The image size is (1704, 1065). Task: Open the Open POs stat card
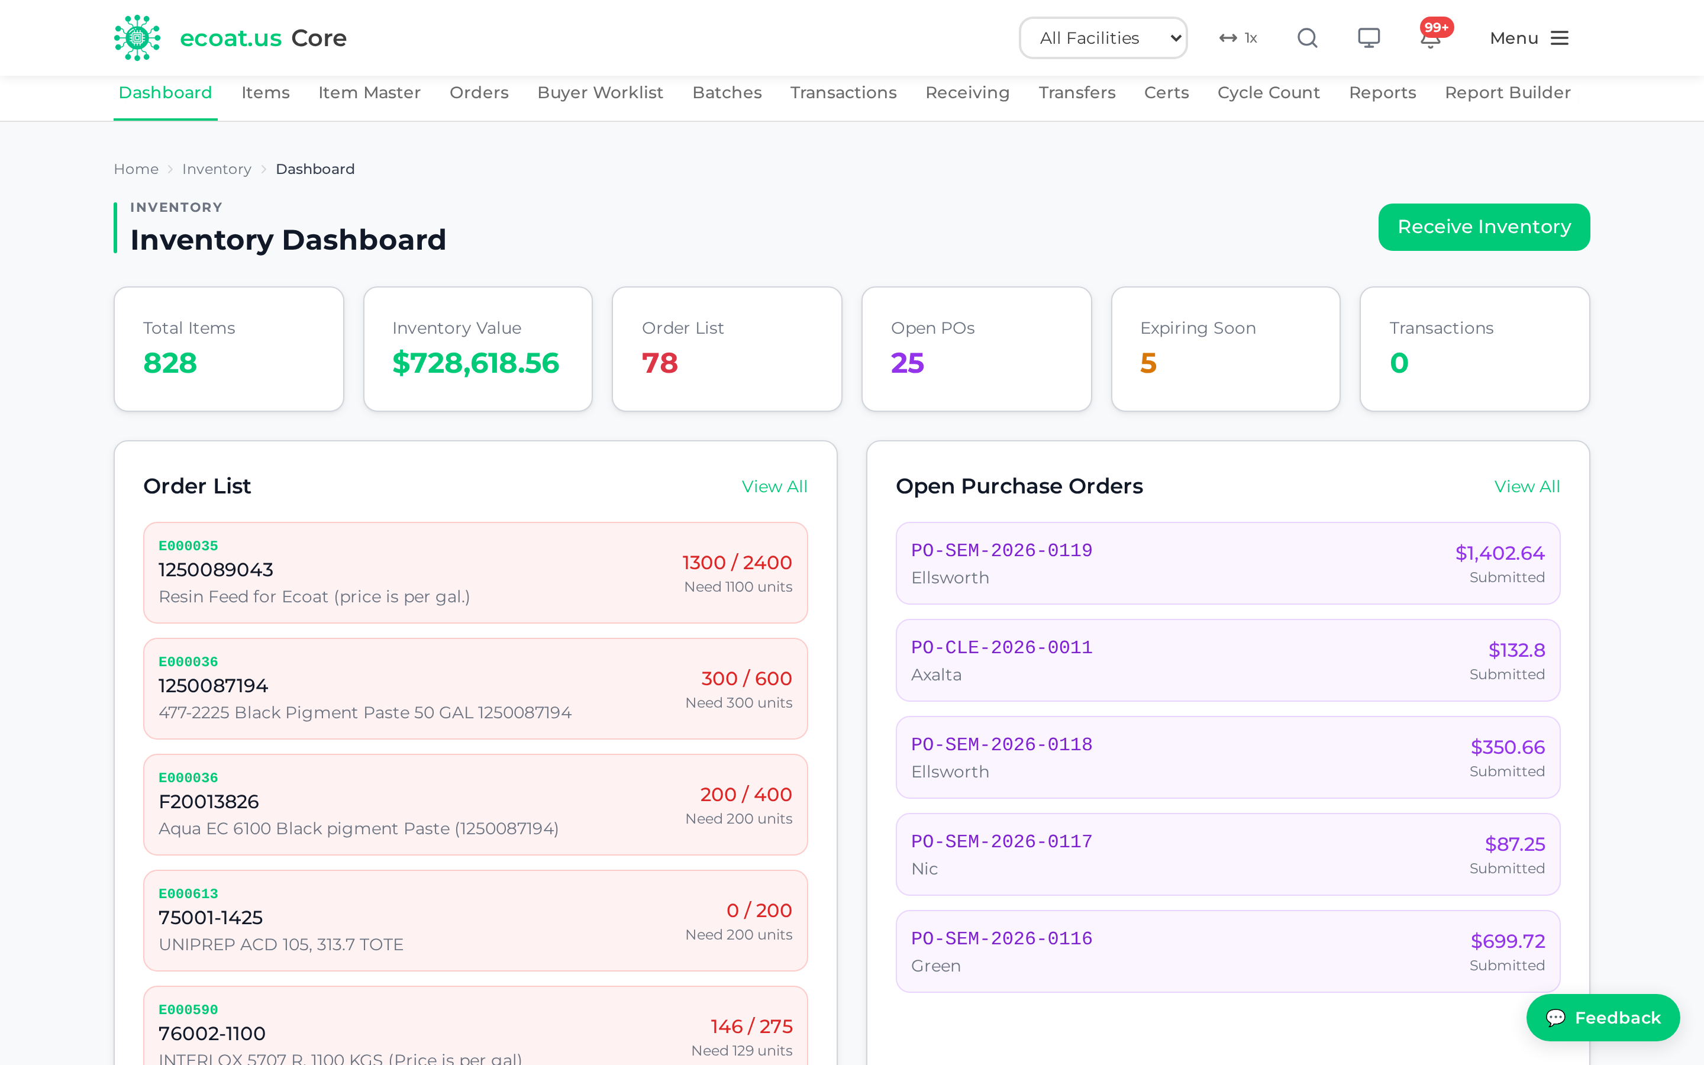coord(977,348)
